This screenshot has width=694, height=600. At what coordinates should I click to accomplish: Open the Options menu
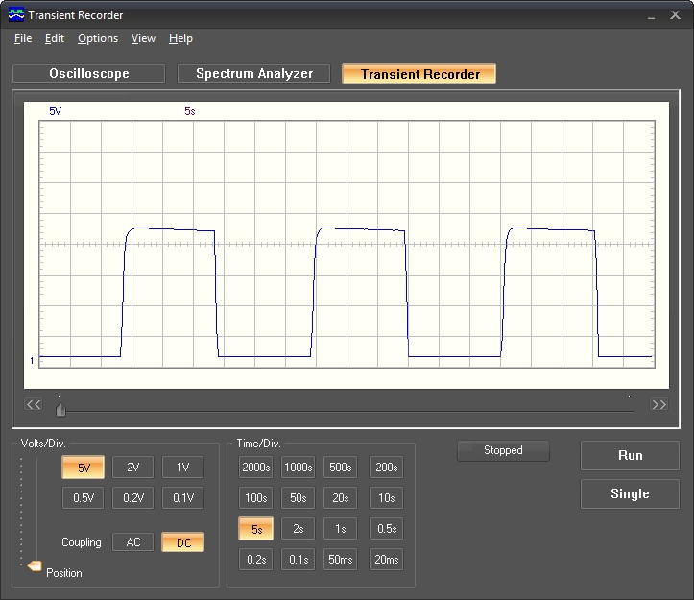pos(98,38)
